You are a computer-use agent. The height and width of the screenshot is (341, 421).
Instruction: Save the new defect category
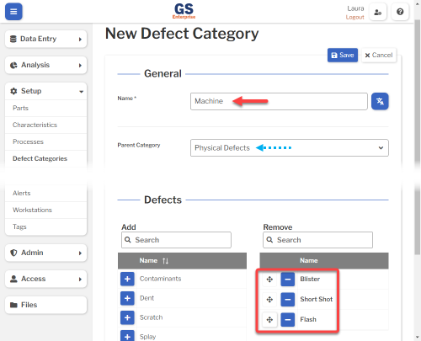point(343,55)
